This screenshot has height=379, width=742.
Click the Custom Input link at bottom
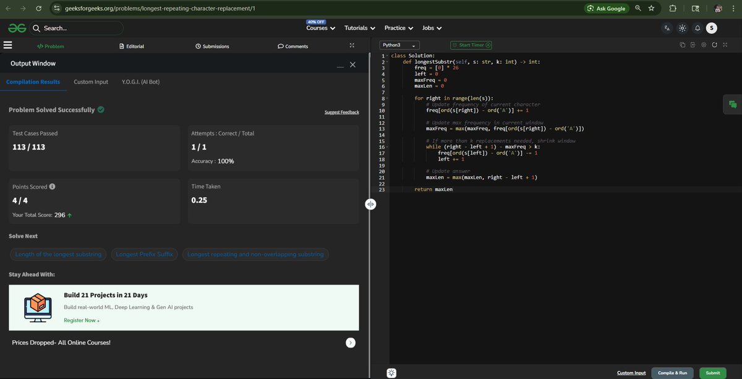[631, 373]
